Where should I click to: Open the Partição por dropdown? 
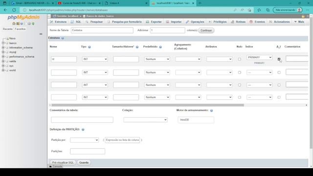click(x=84, y=140)
